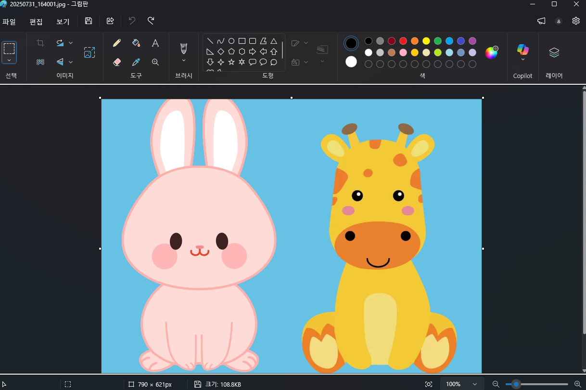Click the zoom slider handle
The image size is (586, 390).
click(516, 384)
